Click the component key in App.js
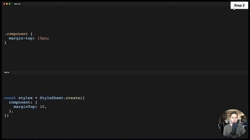Image resolution: width=250 pixels, height=140 pixels. coord(20,102)
